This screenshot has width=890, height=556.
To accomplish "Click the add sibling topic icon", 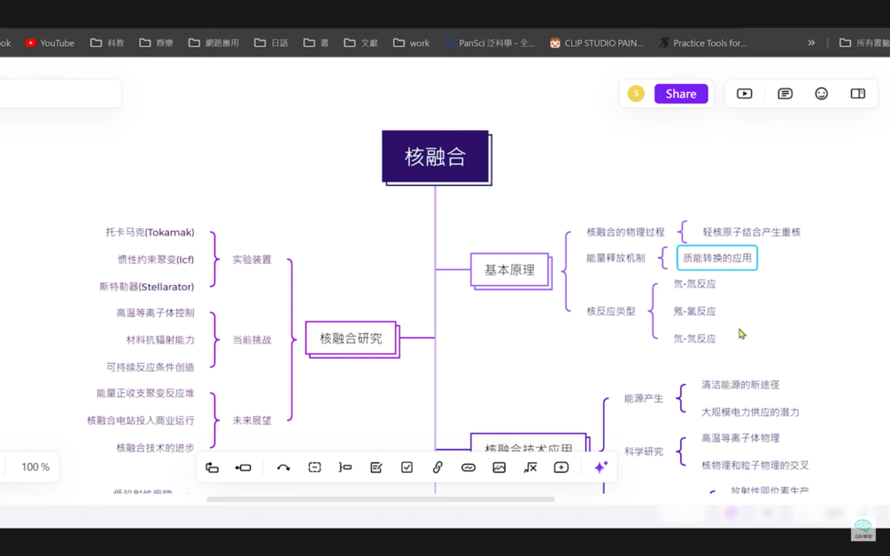I will coord(244,467).
